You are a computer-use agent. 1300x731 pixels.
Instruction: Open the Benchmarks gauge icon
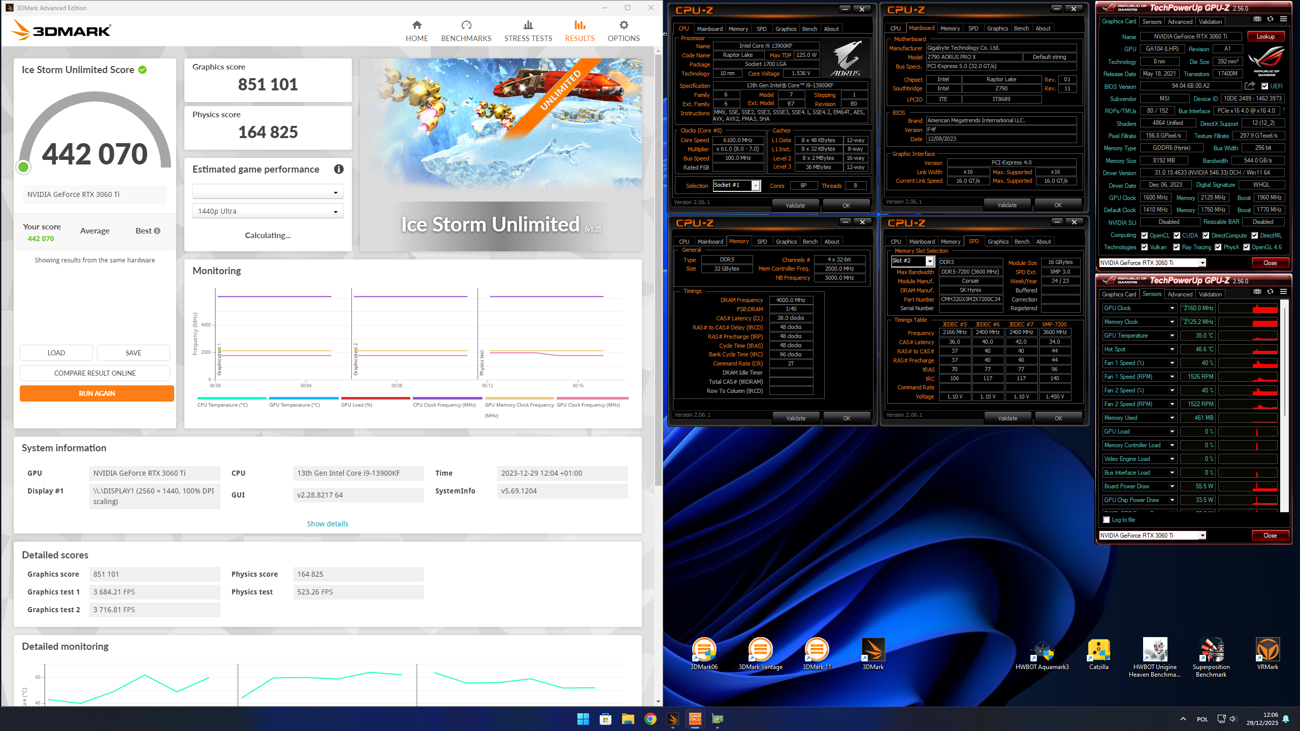[x=466, y=25]
